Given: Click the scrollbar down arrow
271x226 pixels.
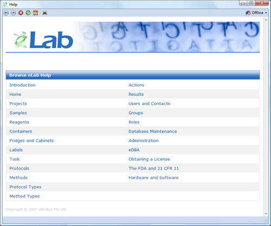Looking at the screenshot, I should click(266, 214).
